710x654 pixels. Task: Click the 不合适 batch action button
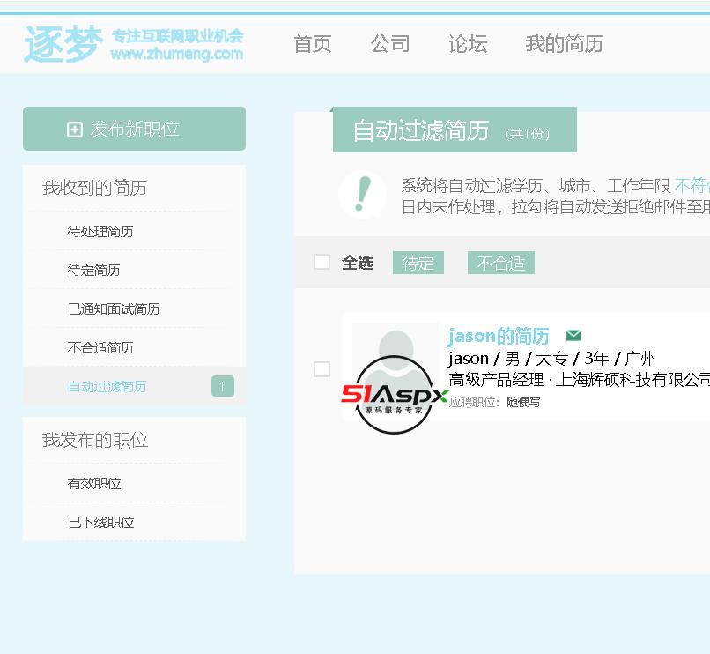(501, 263)
